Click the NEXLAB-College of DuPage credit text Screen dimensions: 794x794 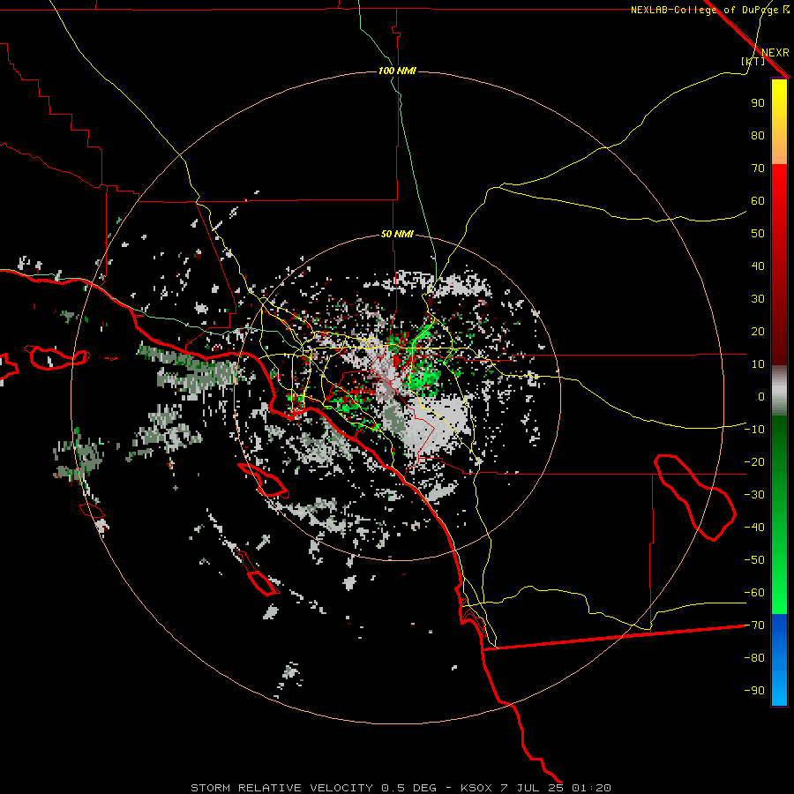pos(704,10)
